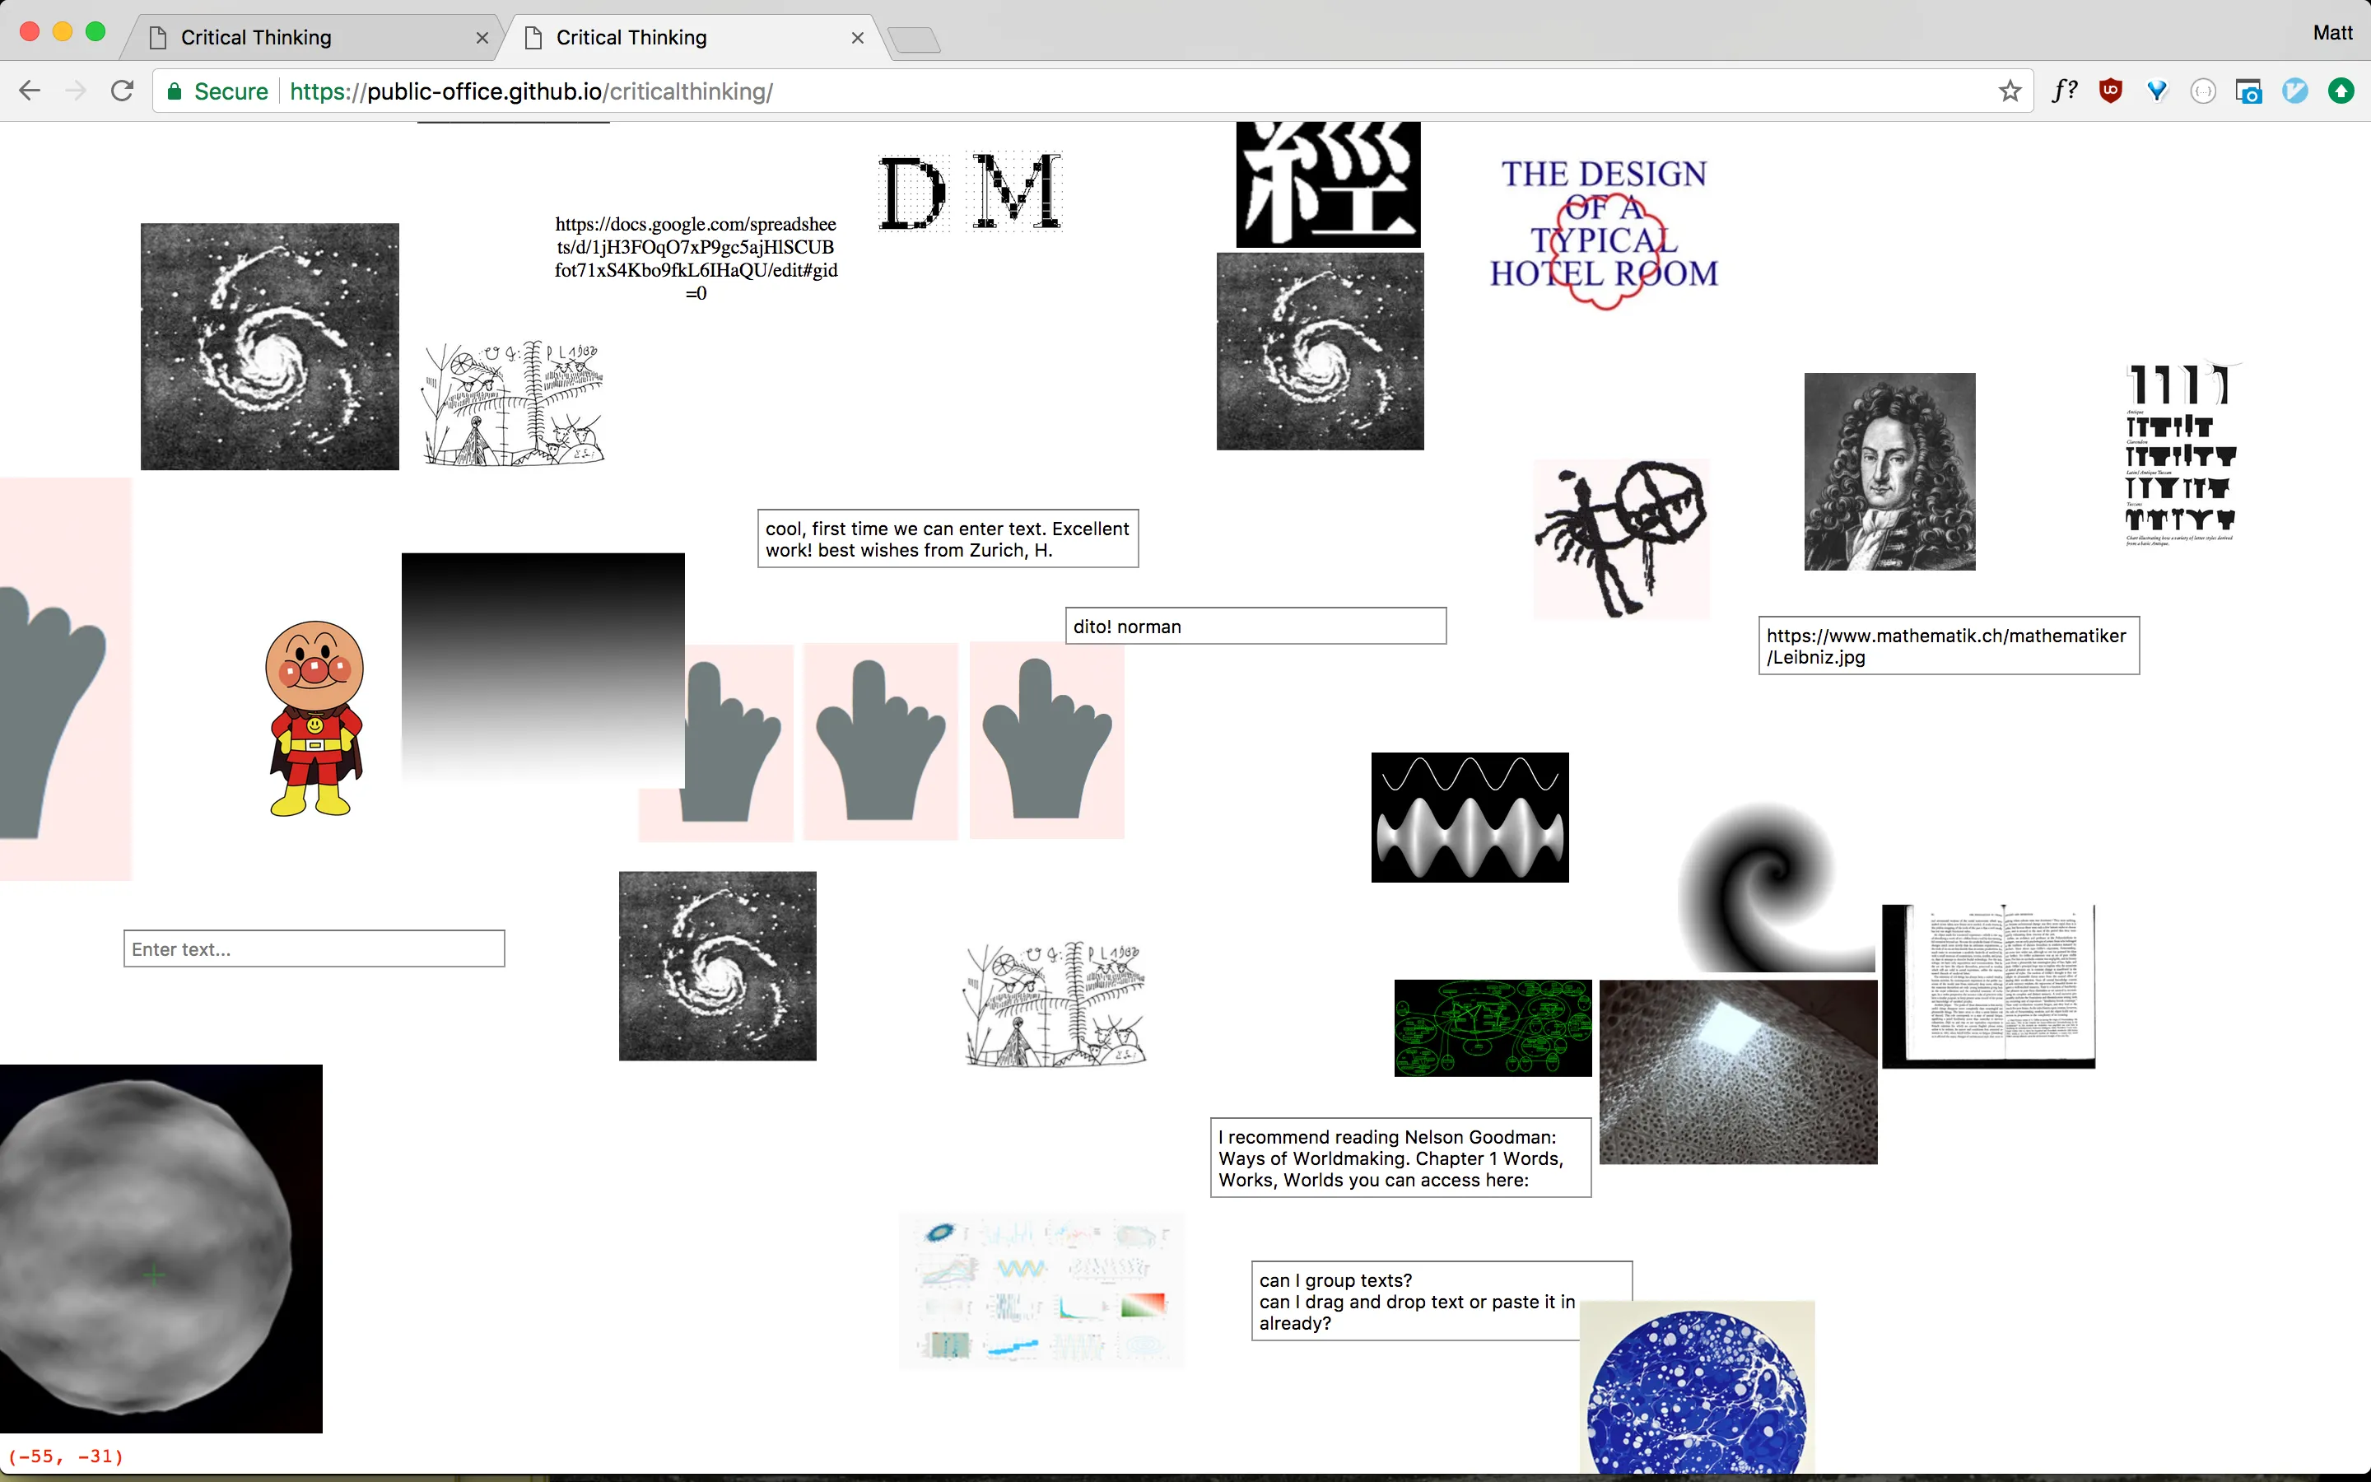Click the lower child's sketch drawing
The width and height of the screenshot is (2371, 1482).
pyautogui.click(x=1055, y=1004)
